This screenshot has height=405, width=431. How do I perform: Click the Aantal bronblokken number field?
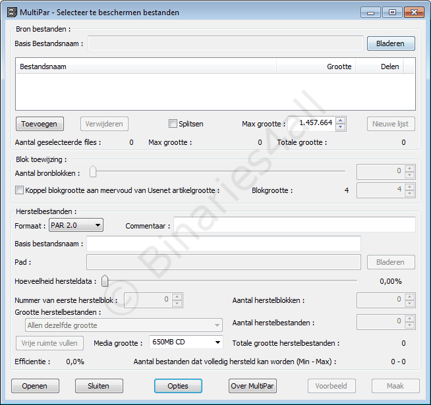pos(381,171)
